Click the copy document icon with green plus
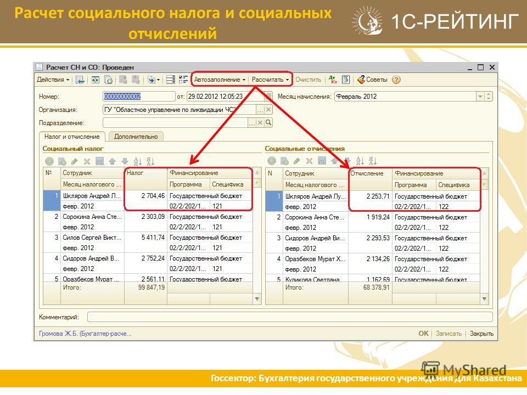The image size is (527, 395). pyautogui.click(x=108, y=80)
